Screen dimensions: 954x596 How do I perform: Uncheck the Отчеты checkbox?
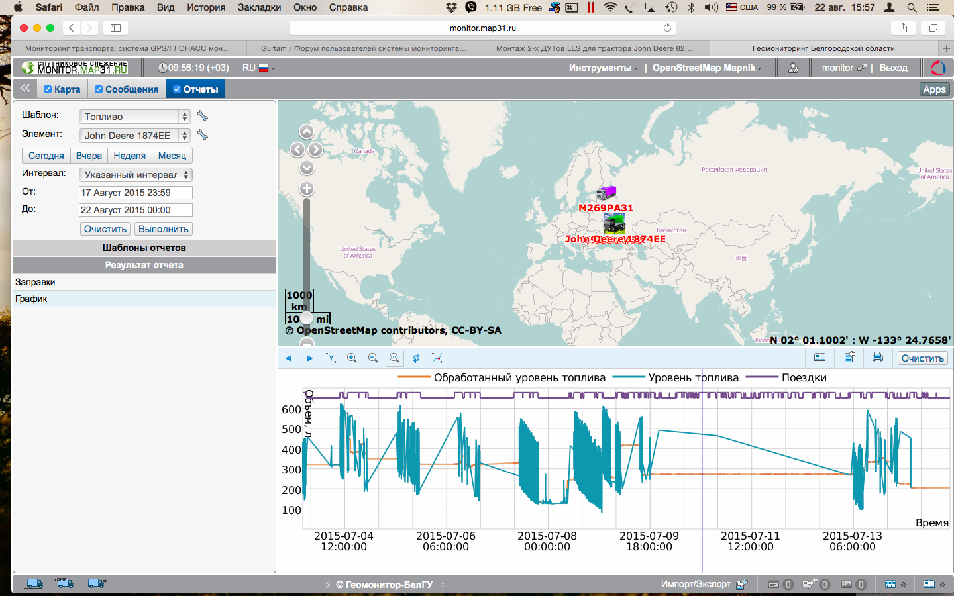177,89
